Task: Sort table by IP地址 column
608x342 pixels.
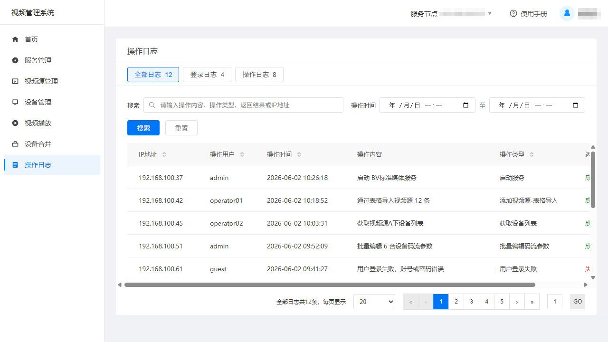Action: (164, 154)
